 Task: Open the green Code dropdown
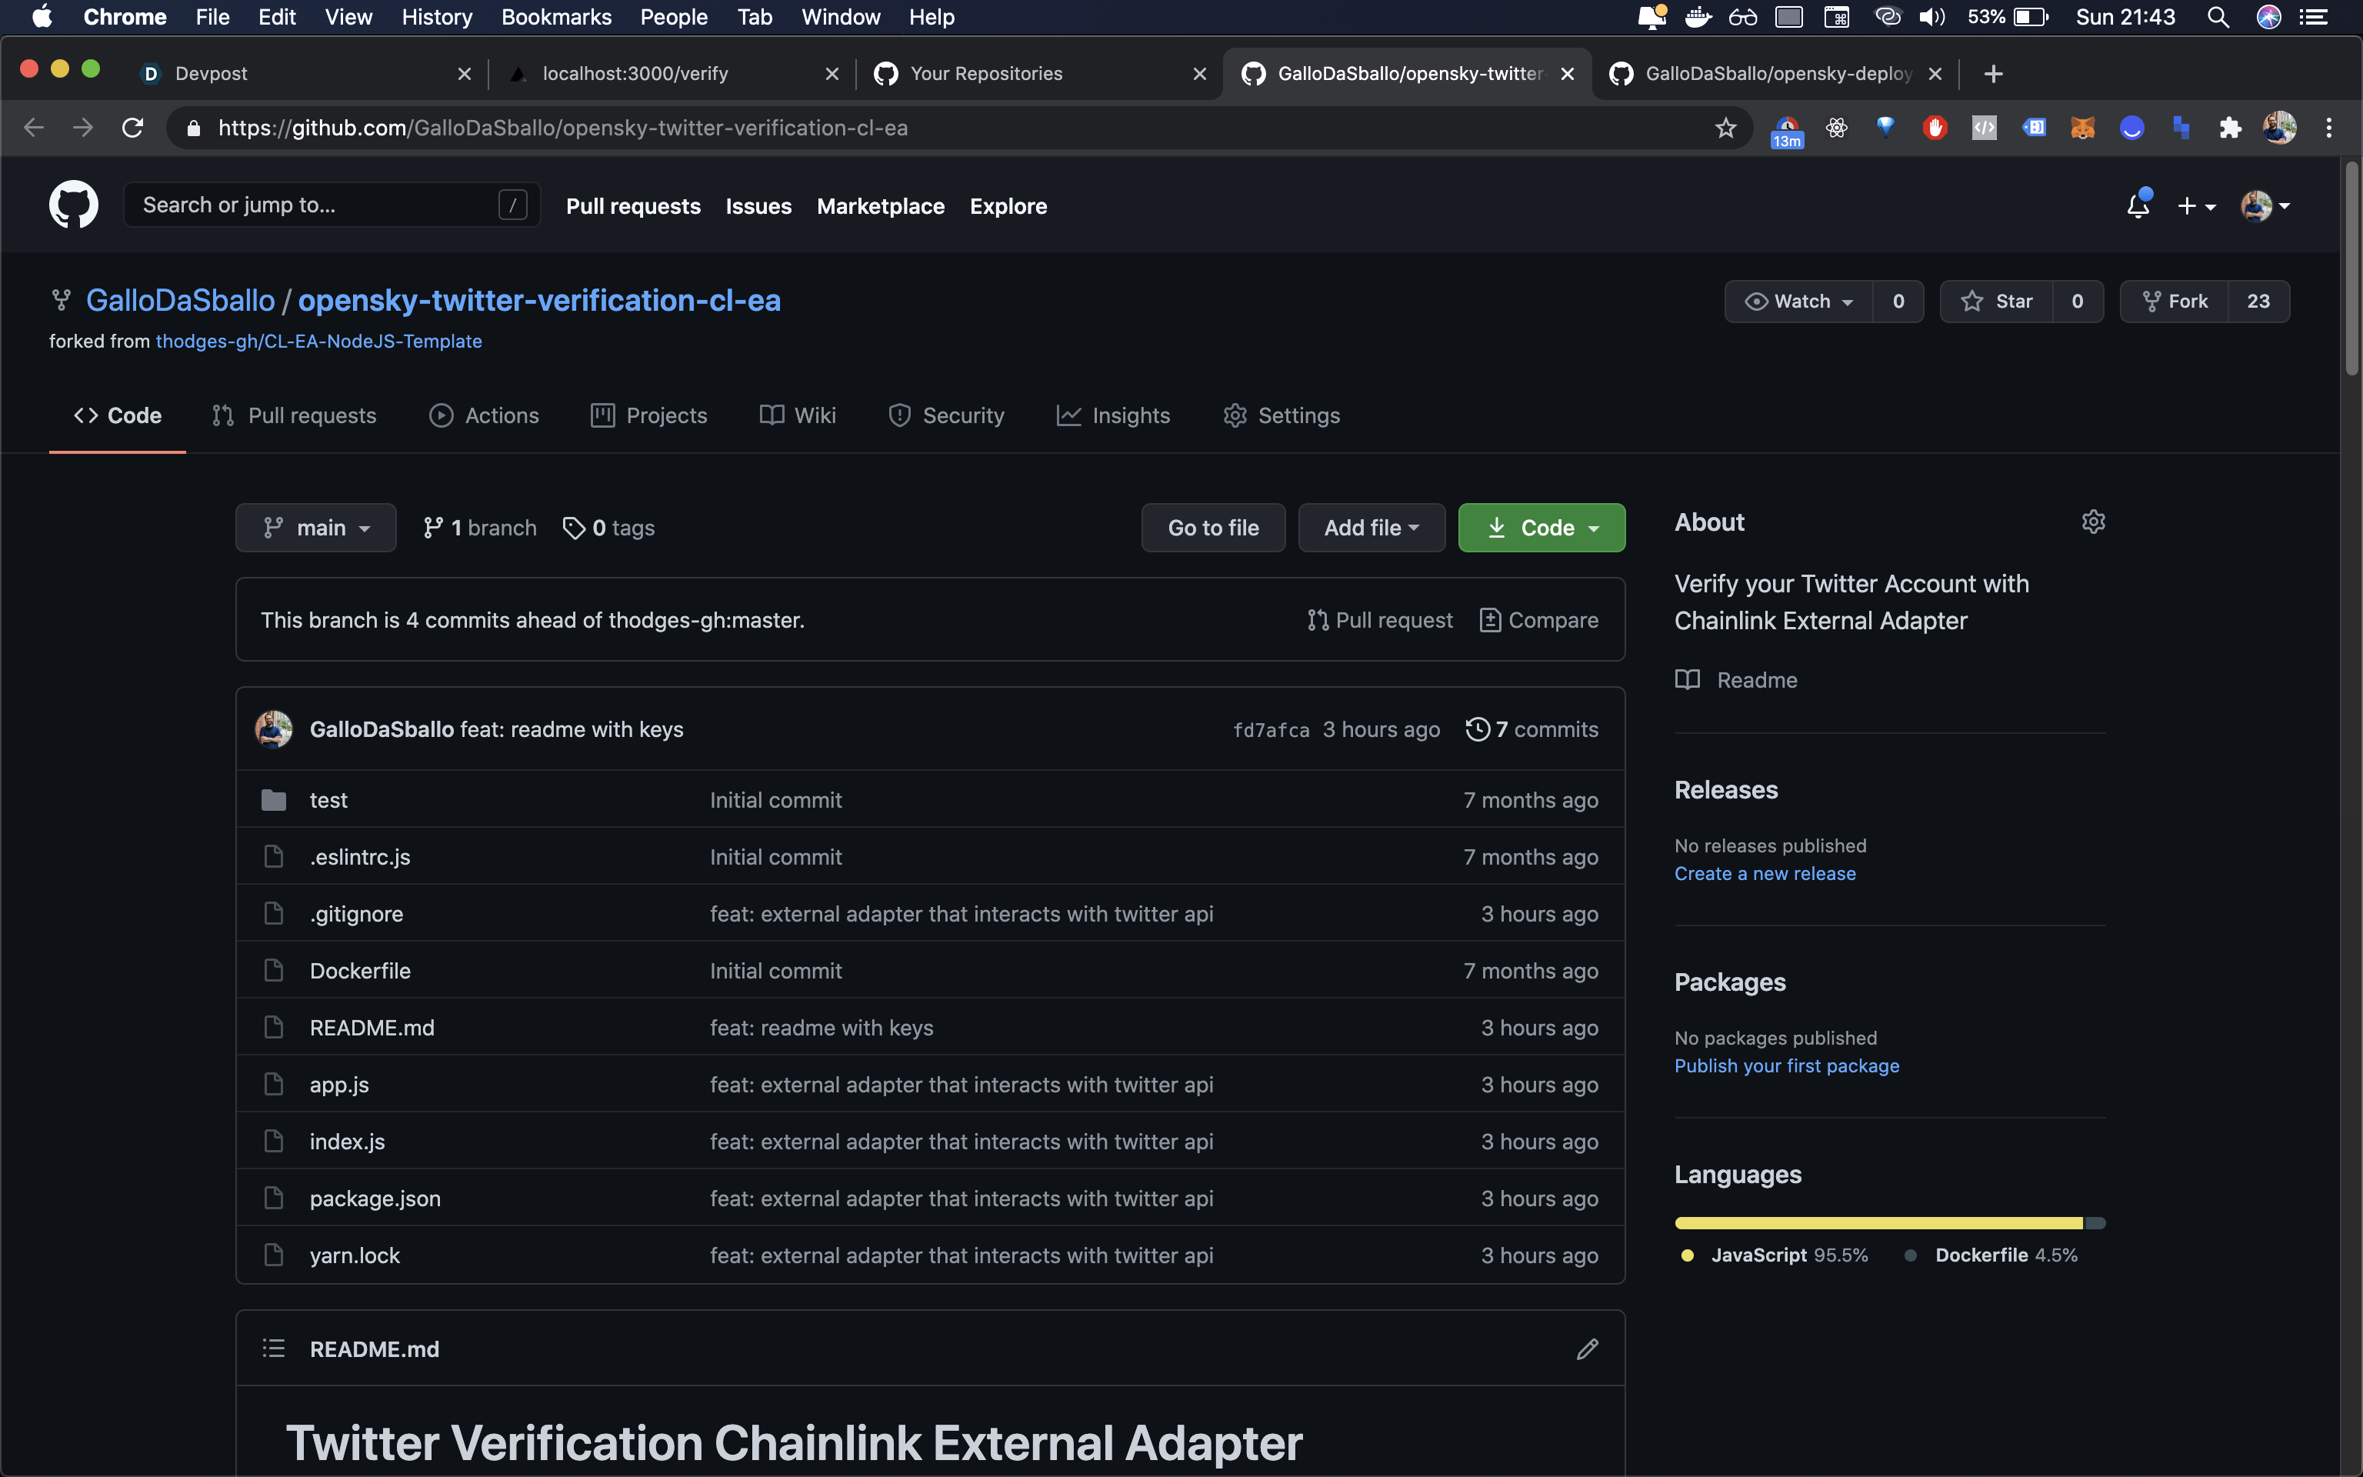pos(1541,528)
